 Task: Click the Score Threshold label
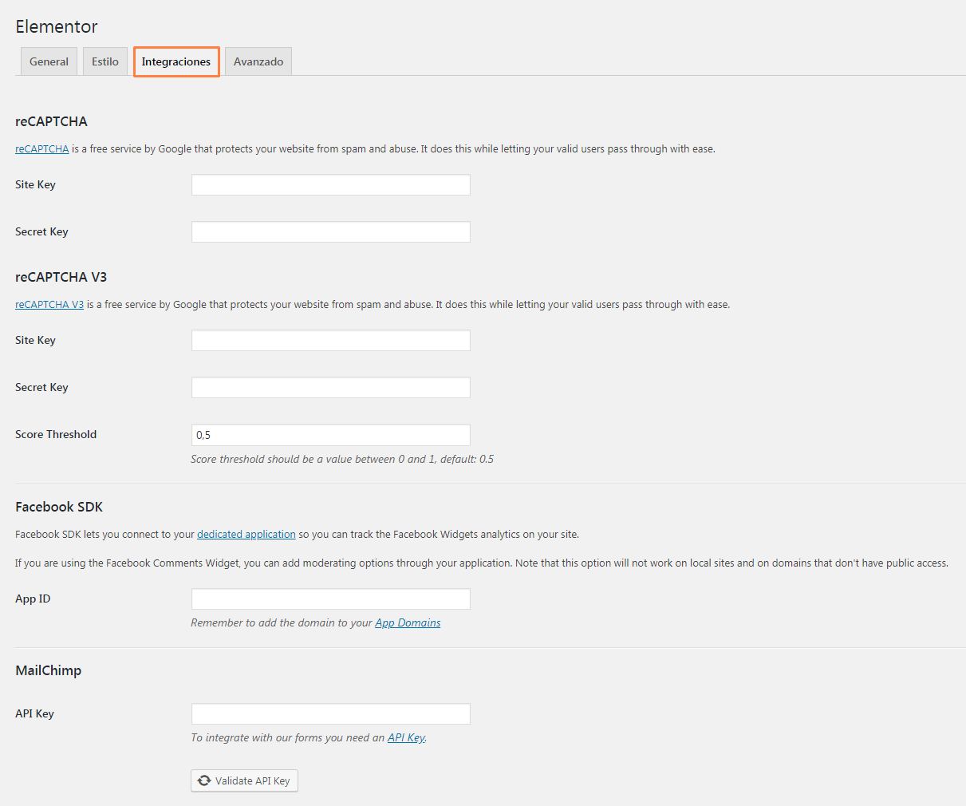click(56, 435)
